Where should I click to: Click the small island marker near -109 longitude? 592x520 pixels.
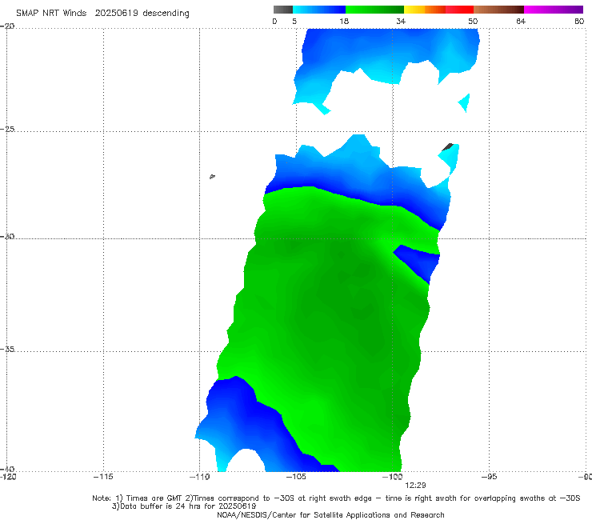212,176
